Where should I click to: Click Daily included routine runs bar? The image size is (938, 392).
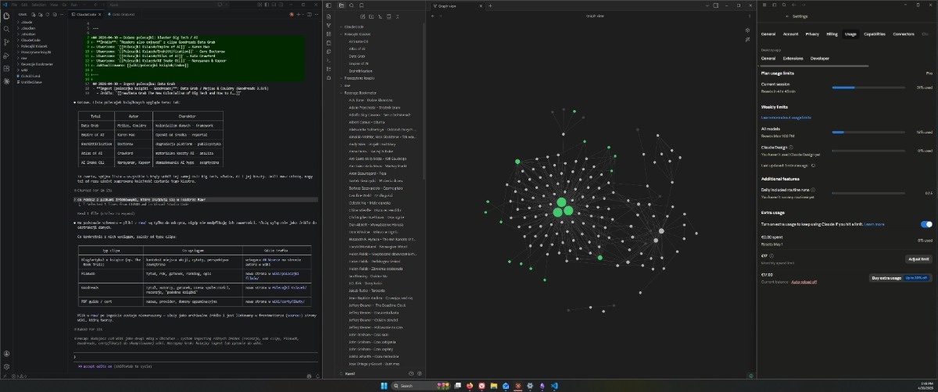[867, 192]
